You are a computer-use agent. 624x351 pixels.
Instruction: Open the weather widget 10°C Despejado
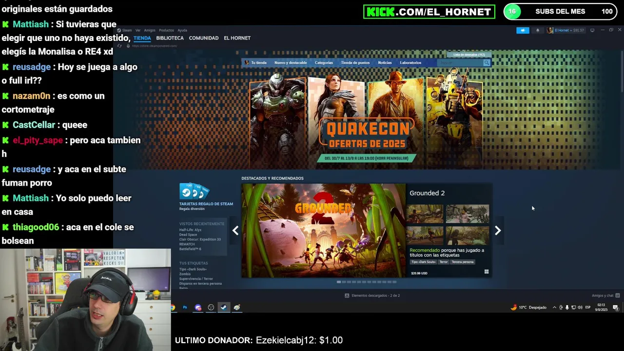[528, 308]
